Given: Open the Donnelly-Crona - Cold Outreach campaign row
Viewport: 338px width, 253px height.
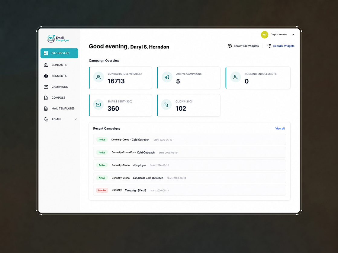Looking at the screenshot, I should click(x=189, y=140).
